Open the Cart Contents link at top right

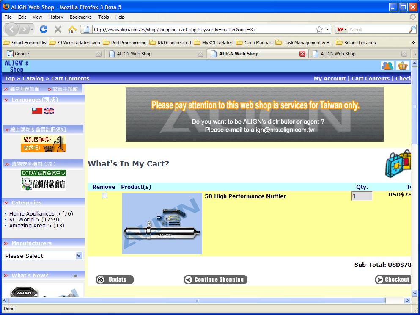[x=371, y=79]
